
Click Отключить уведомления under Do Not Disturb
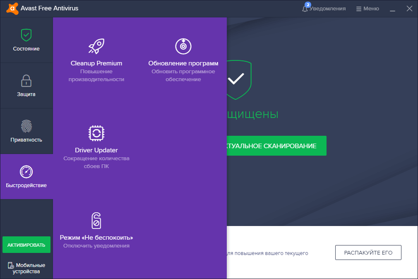click(x=96, y=245)
